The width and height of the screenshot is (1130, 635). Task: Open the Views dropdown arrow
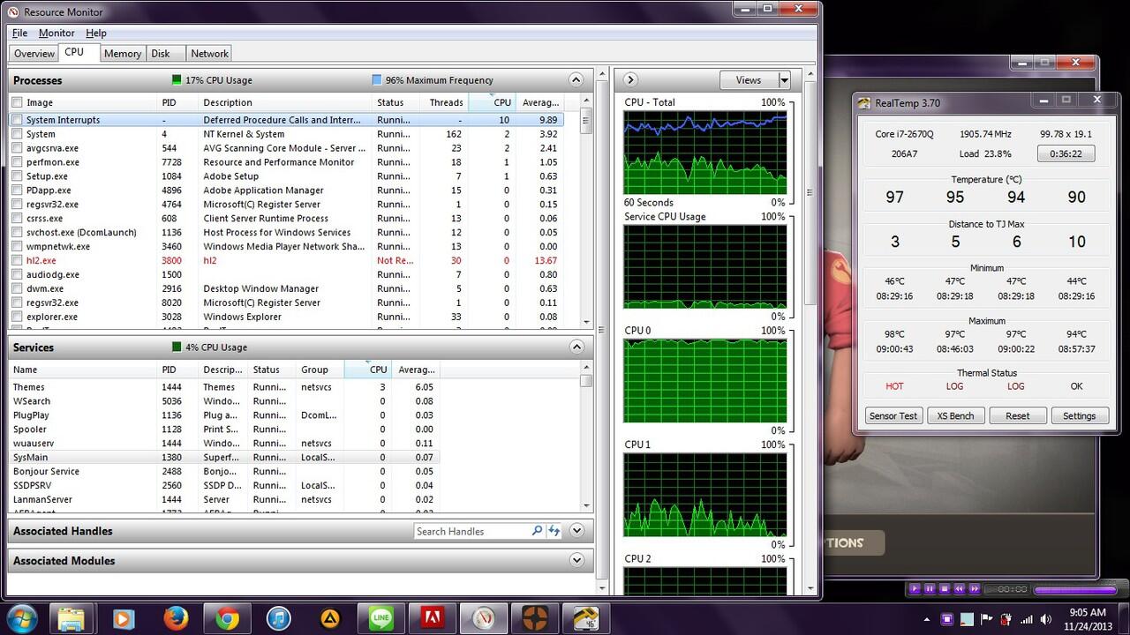pyautogui.click(x=784, y=80)
